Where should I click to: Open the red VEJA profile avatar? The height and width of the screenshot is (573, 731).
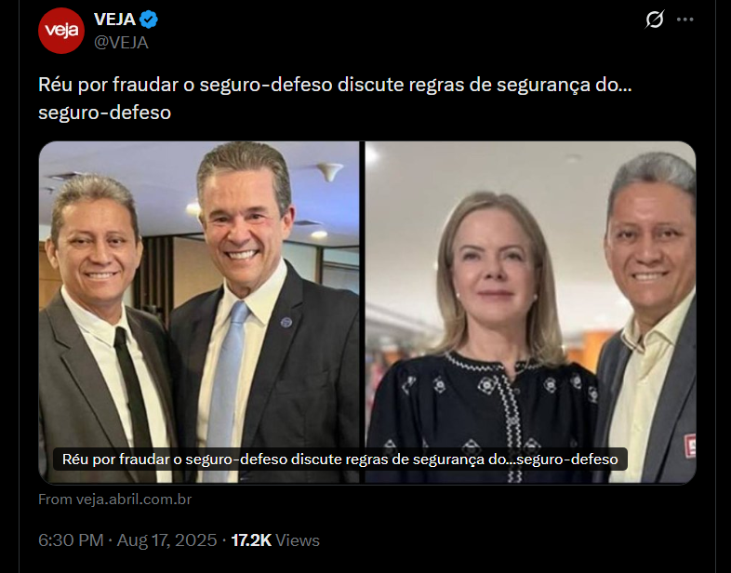61,31
